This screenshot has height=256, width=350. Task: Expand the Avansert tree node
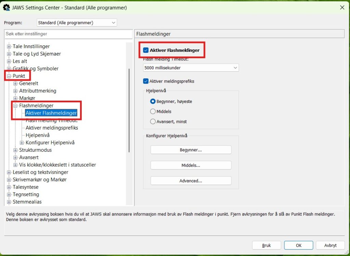click(15, 157)
